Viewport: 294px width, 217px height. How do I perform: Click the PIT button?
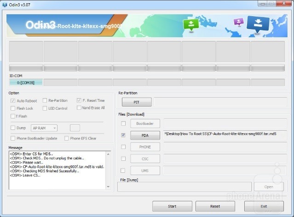point(137,102)
